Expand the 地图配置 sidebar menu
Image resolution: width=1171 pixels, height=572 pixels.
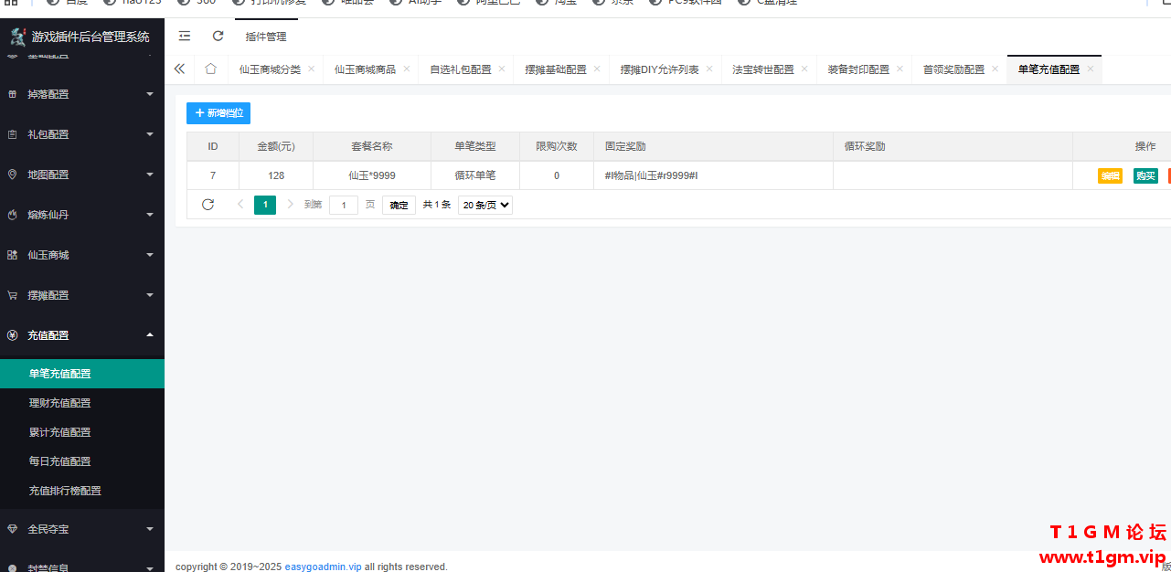(x=150, y=175)
